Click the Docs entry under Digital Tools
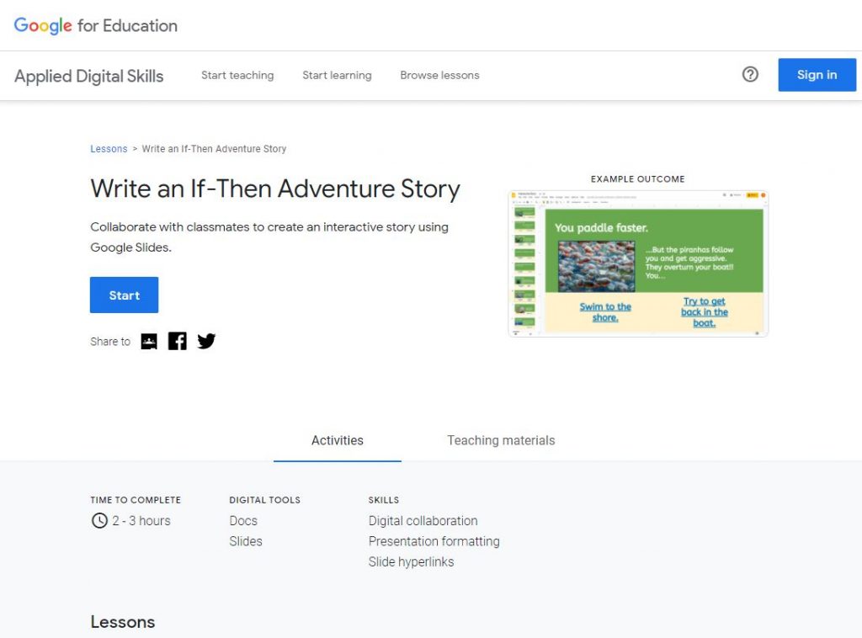This screenshot has height=638, width=862. coord(243,521)
